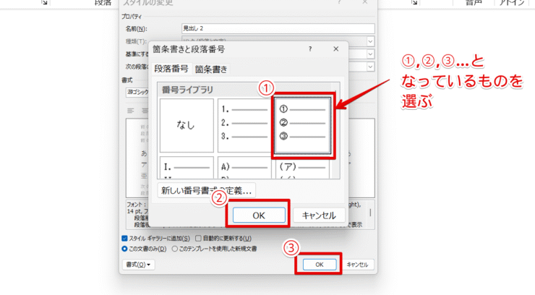Image resolution: width=535 pixels, height=295 pixels.
Task: Close the 箇条書きと段落番号 dialog
Action: coord(336,49)
